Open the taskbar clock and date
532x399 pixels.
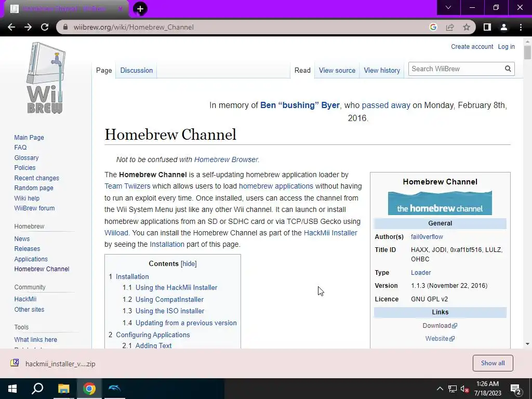pos(487,389)
